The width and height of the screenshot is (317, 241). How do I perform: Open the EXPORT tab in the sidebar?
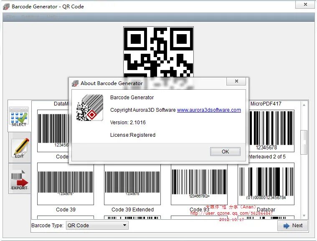point(20,179)
